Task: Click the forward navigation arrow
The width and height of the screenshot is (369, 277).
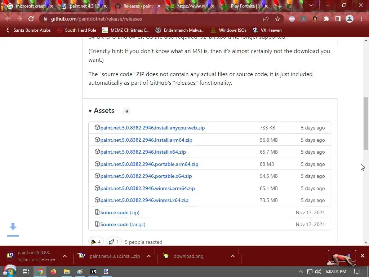Action: (19, 19)
